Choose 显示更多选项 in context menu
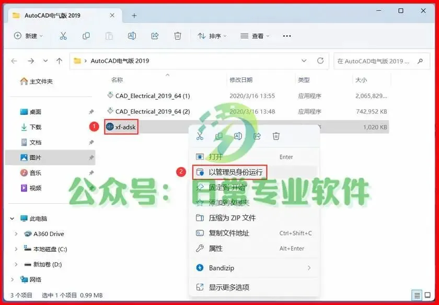 click(254, 287)
